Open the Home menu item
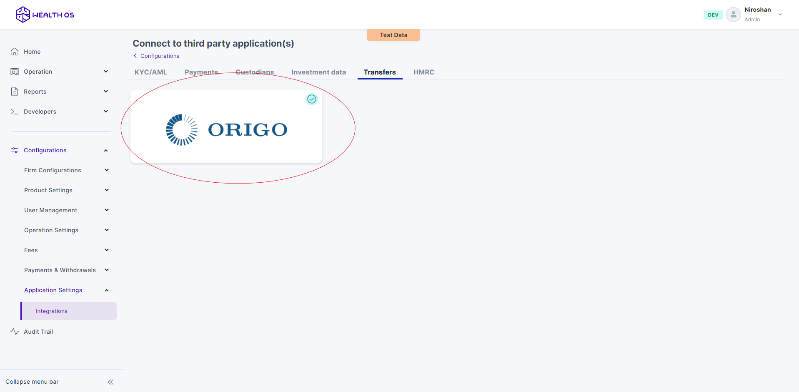 click(32, 52)
